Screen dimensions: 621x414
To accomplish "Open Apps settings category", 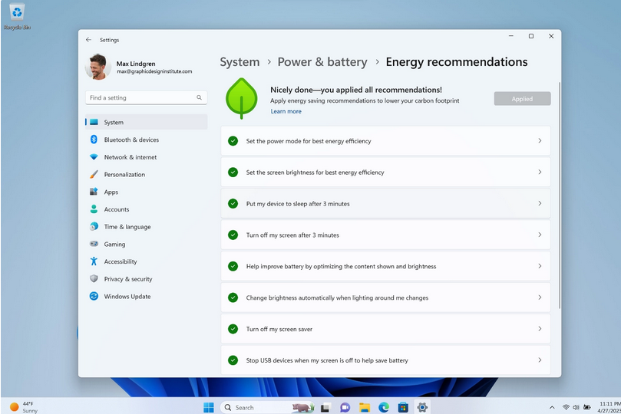I will 146,192.
